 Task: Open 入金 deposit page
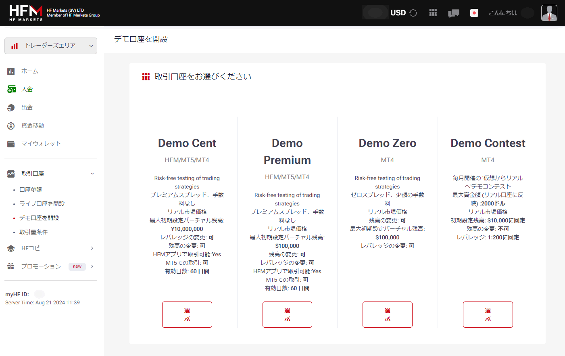pos(27,89)
